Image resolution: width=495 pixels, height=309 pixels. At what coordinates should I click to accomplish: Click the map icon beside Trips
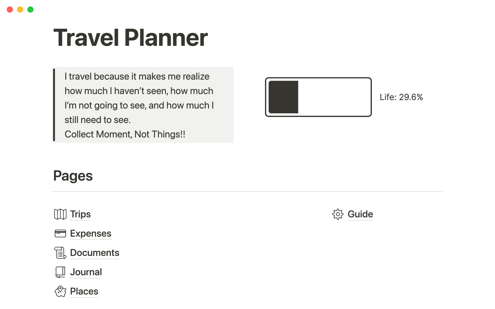(x=60, y=214)
